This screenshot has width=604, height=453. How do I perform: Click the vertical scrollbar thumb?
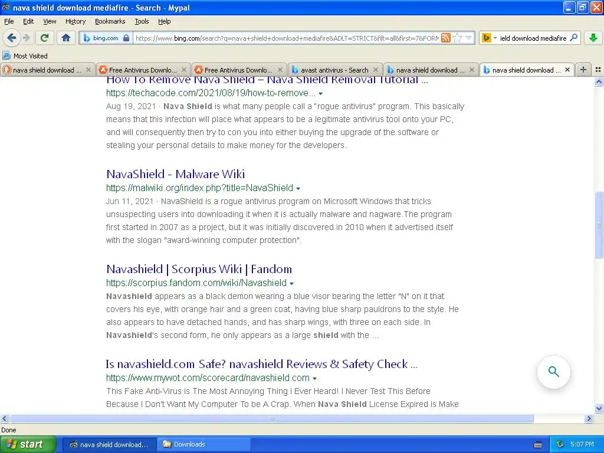tap(599, 225)
